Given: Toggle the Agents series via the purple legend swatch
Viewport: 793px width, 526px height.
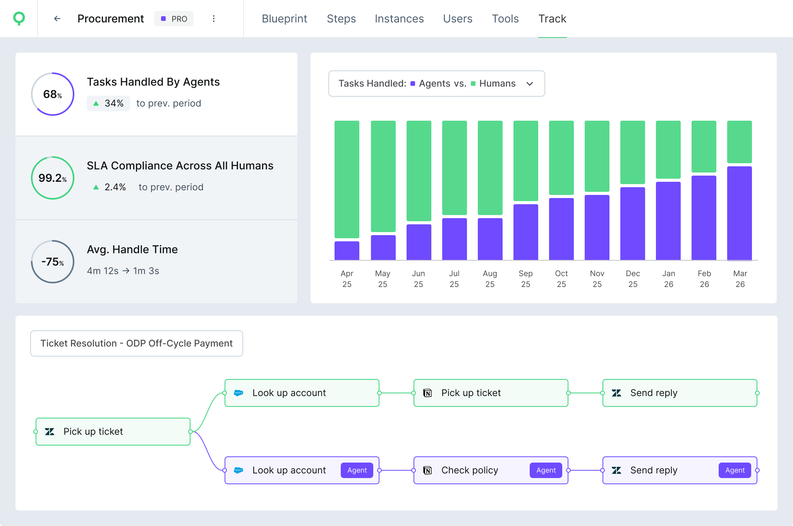Looking at the screenshot, I should coord(413,84).
